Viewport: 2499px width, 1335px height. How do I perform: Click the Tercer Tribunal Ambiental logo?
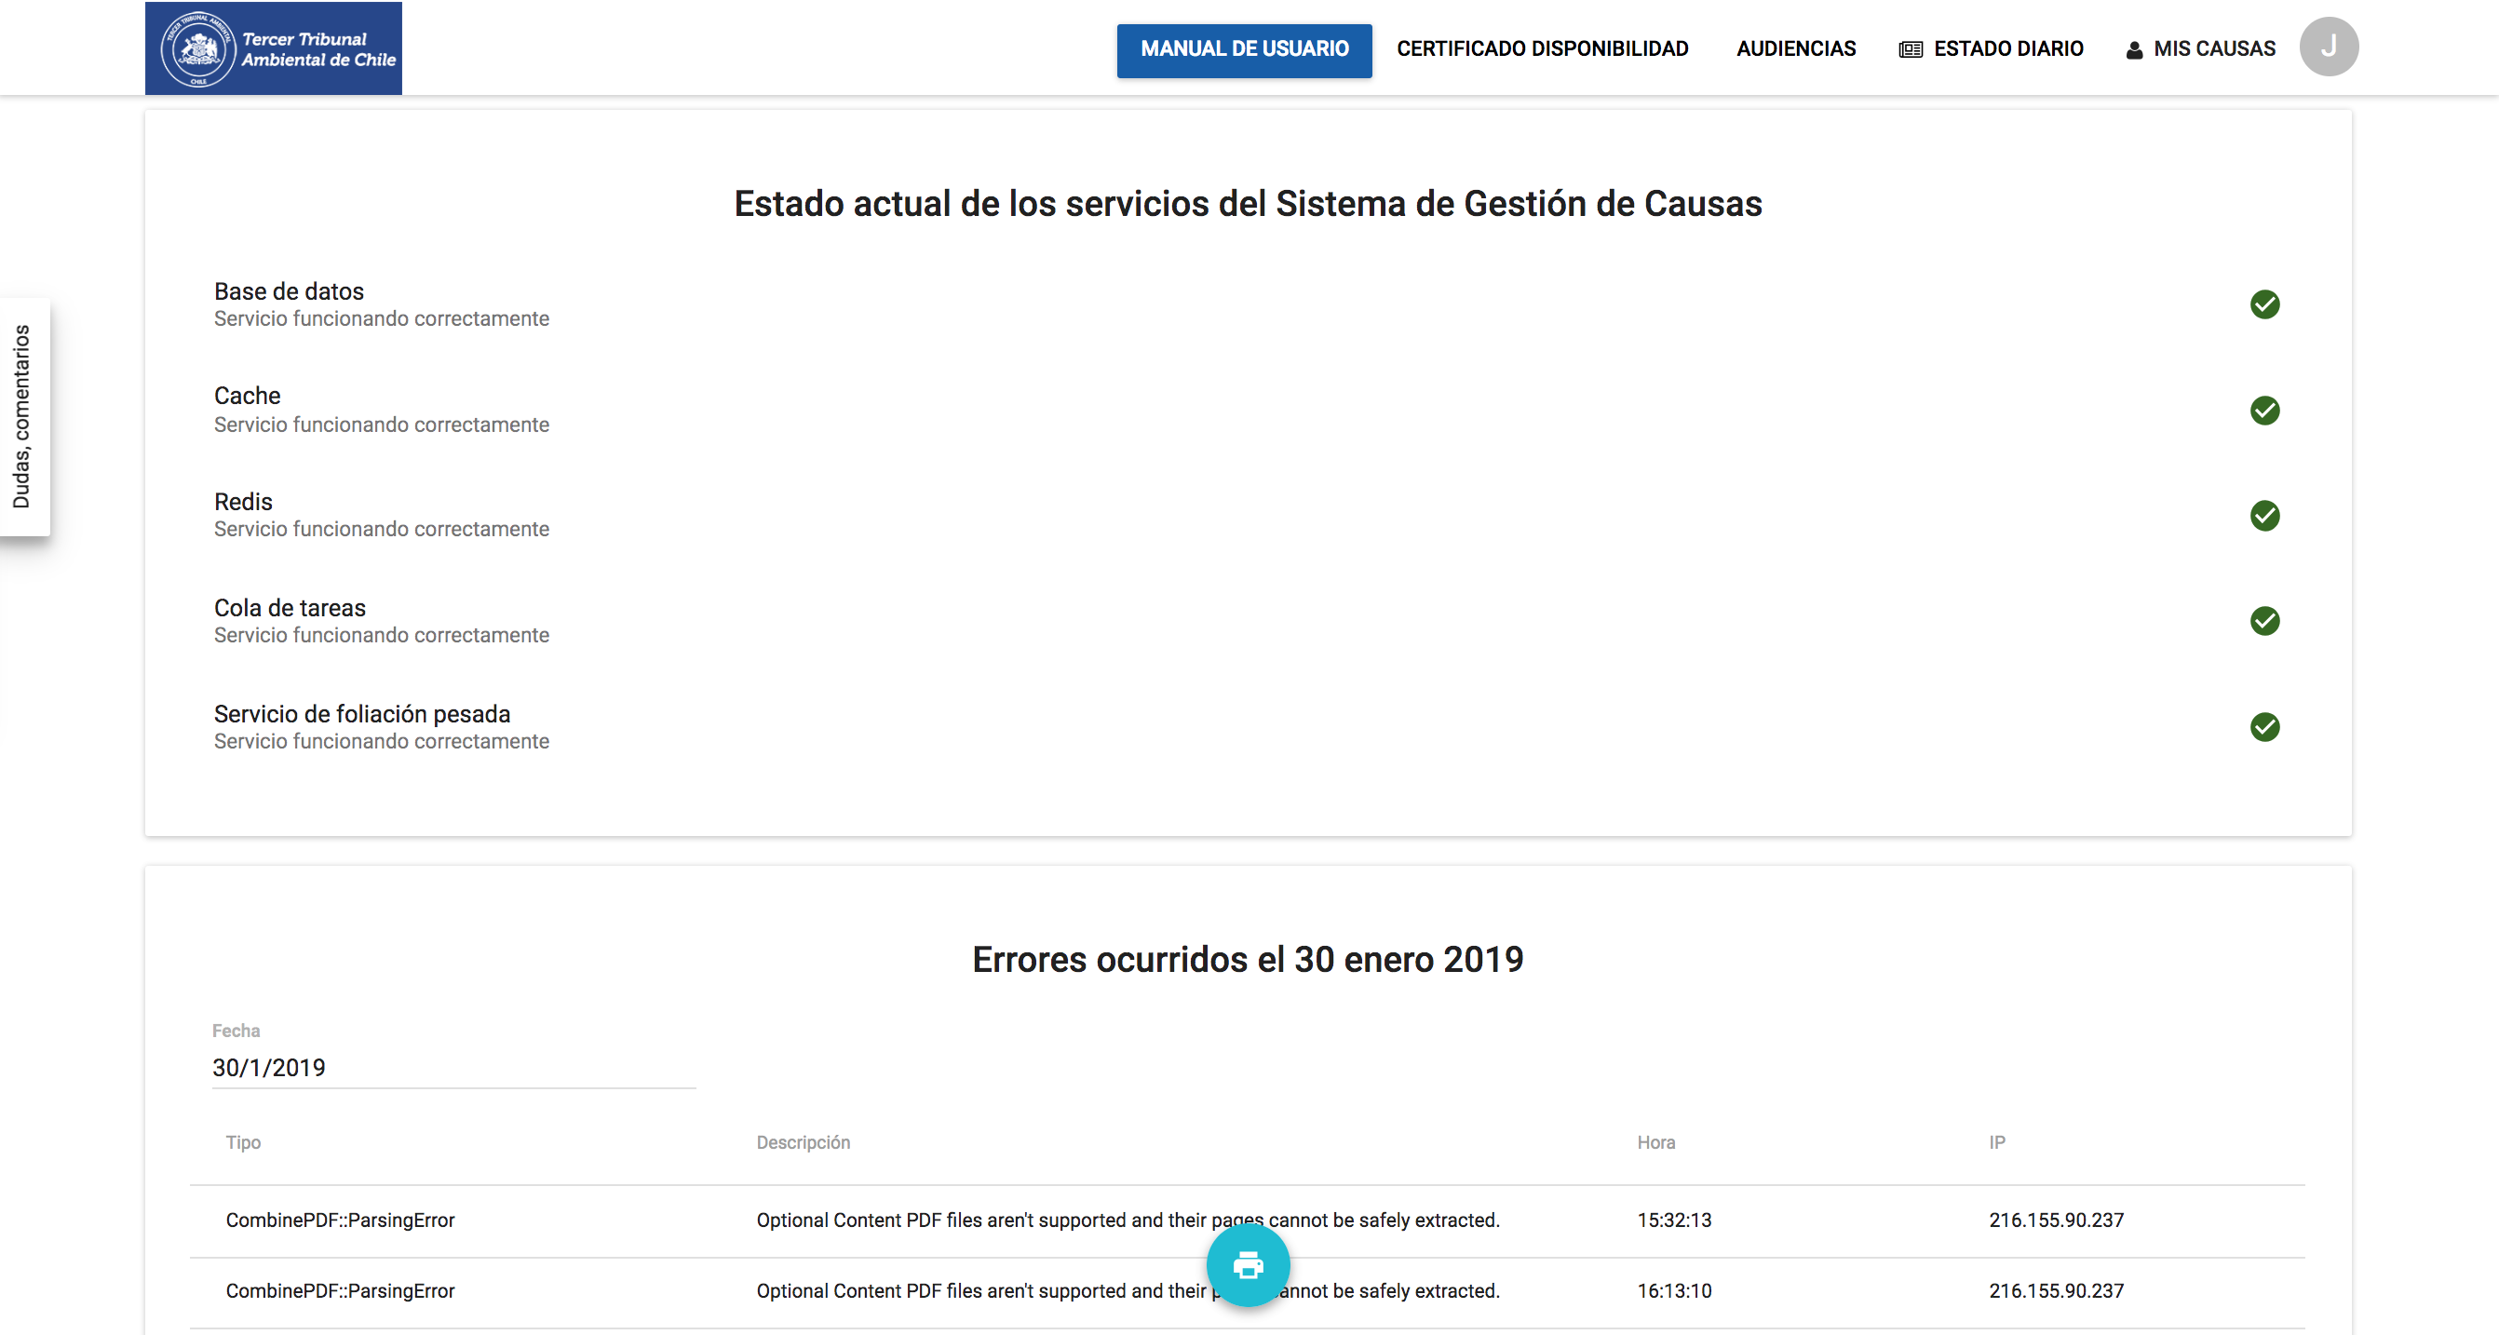pos(274,48)
